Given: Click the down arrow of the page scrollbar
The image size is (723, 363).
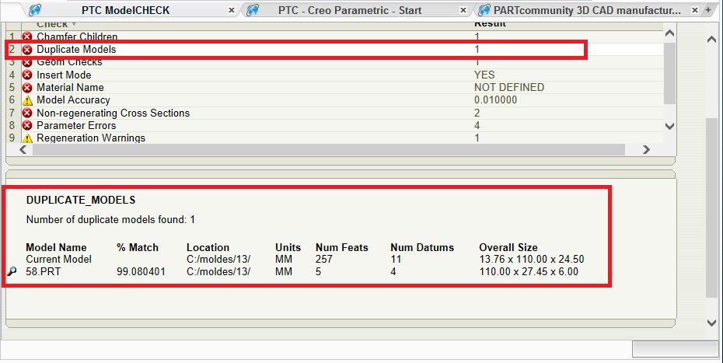Looking at the screenshot, I should pyautogui.click(x=711, y=323).
